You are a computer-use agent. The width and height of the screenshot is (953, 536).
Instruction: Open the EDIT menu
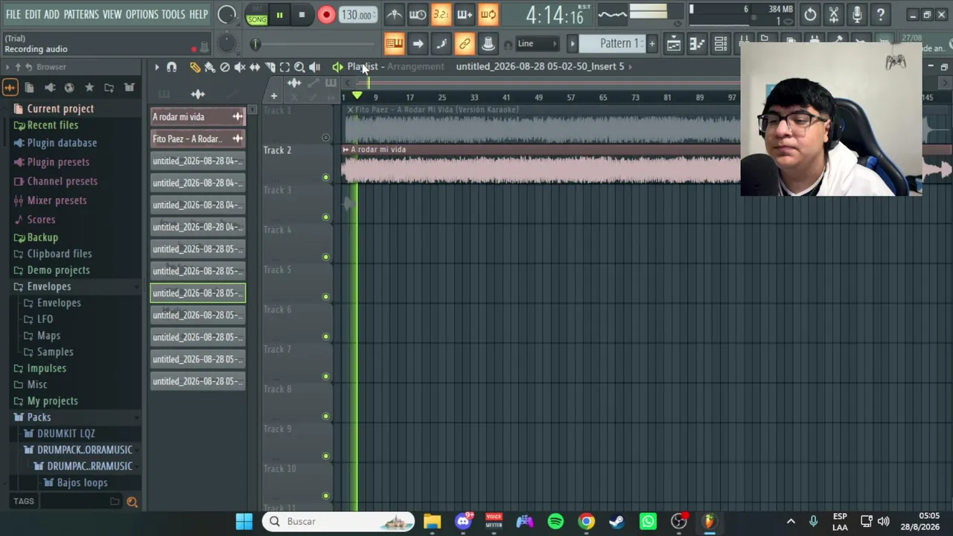coord(32,14)
